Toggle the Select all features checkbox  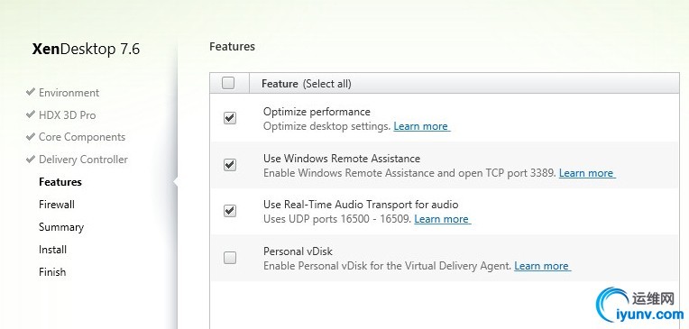[x=228, y=83]
